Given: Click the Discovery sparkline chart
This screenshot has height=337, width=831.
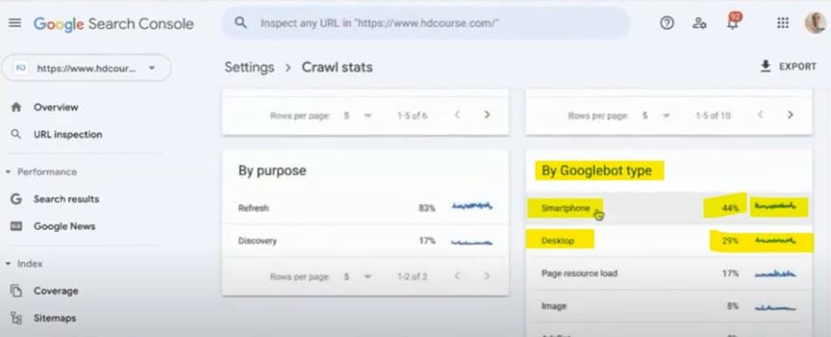Looking at the screenshot, I should pos(472,241).
